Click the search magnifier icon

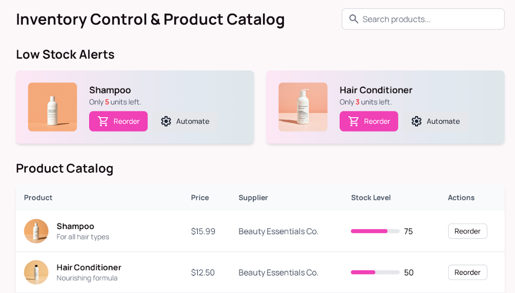coord(354,19)
